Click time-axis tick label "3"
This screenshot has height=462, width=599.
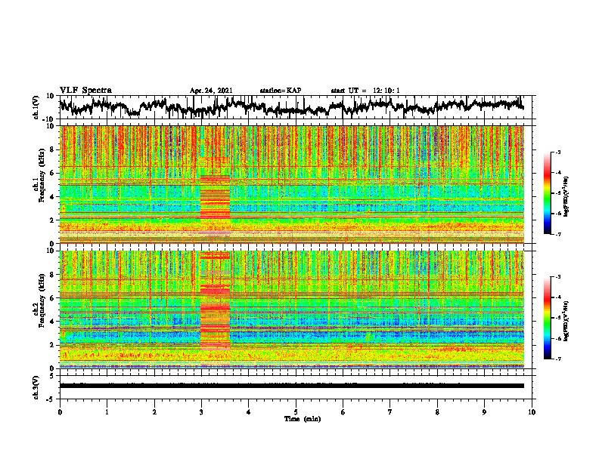201,412
